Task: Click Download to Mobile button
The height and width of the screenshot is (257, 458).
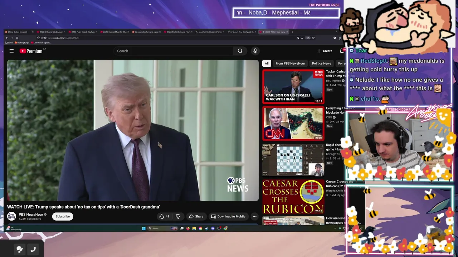Action: tap(228, 216)
